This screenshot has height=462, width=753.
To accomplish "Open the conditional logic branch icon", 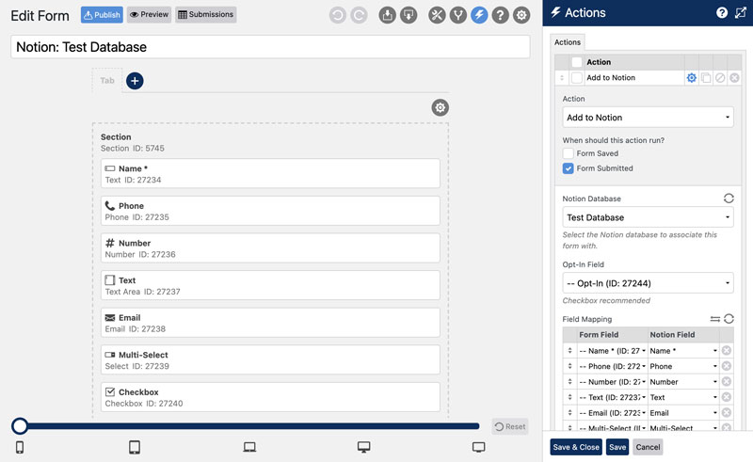I will point(458,15).
